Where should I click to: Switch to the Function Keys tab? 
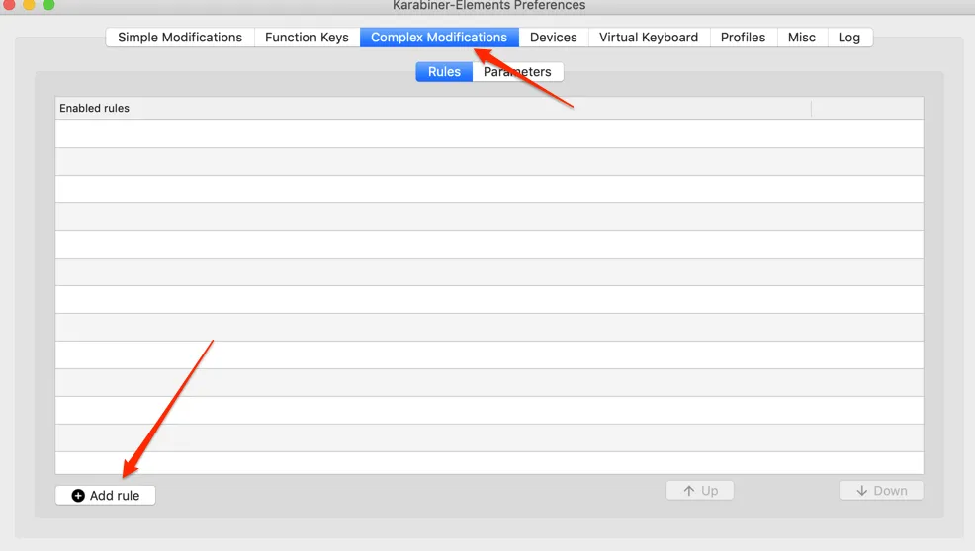[x=307, y=38]
